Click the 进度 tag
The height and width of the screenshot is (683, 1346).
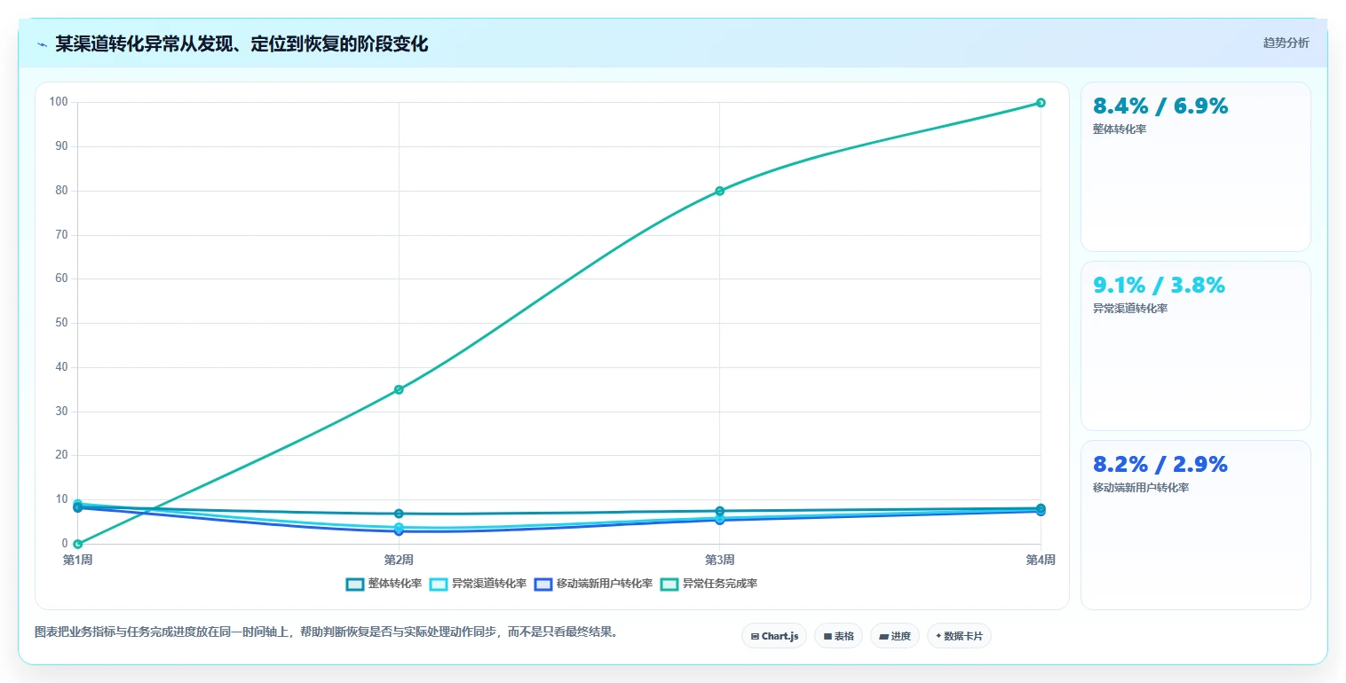click(x=895, y=636)
